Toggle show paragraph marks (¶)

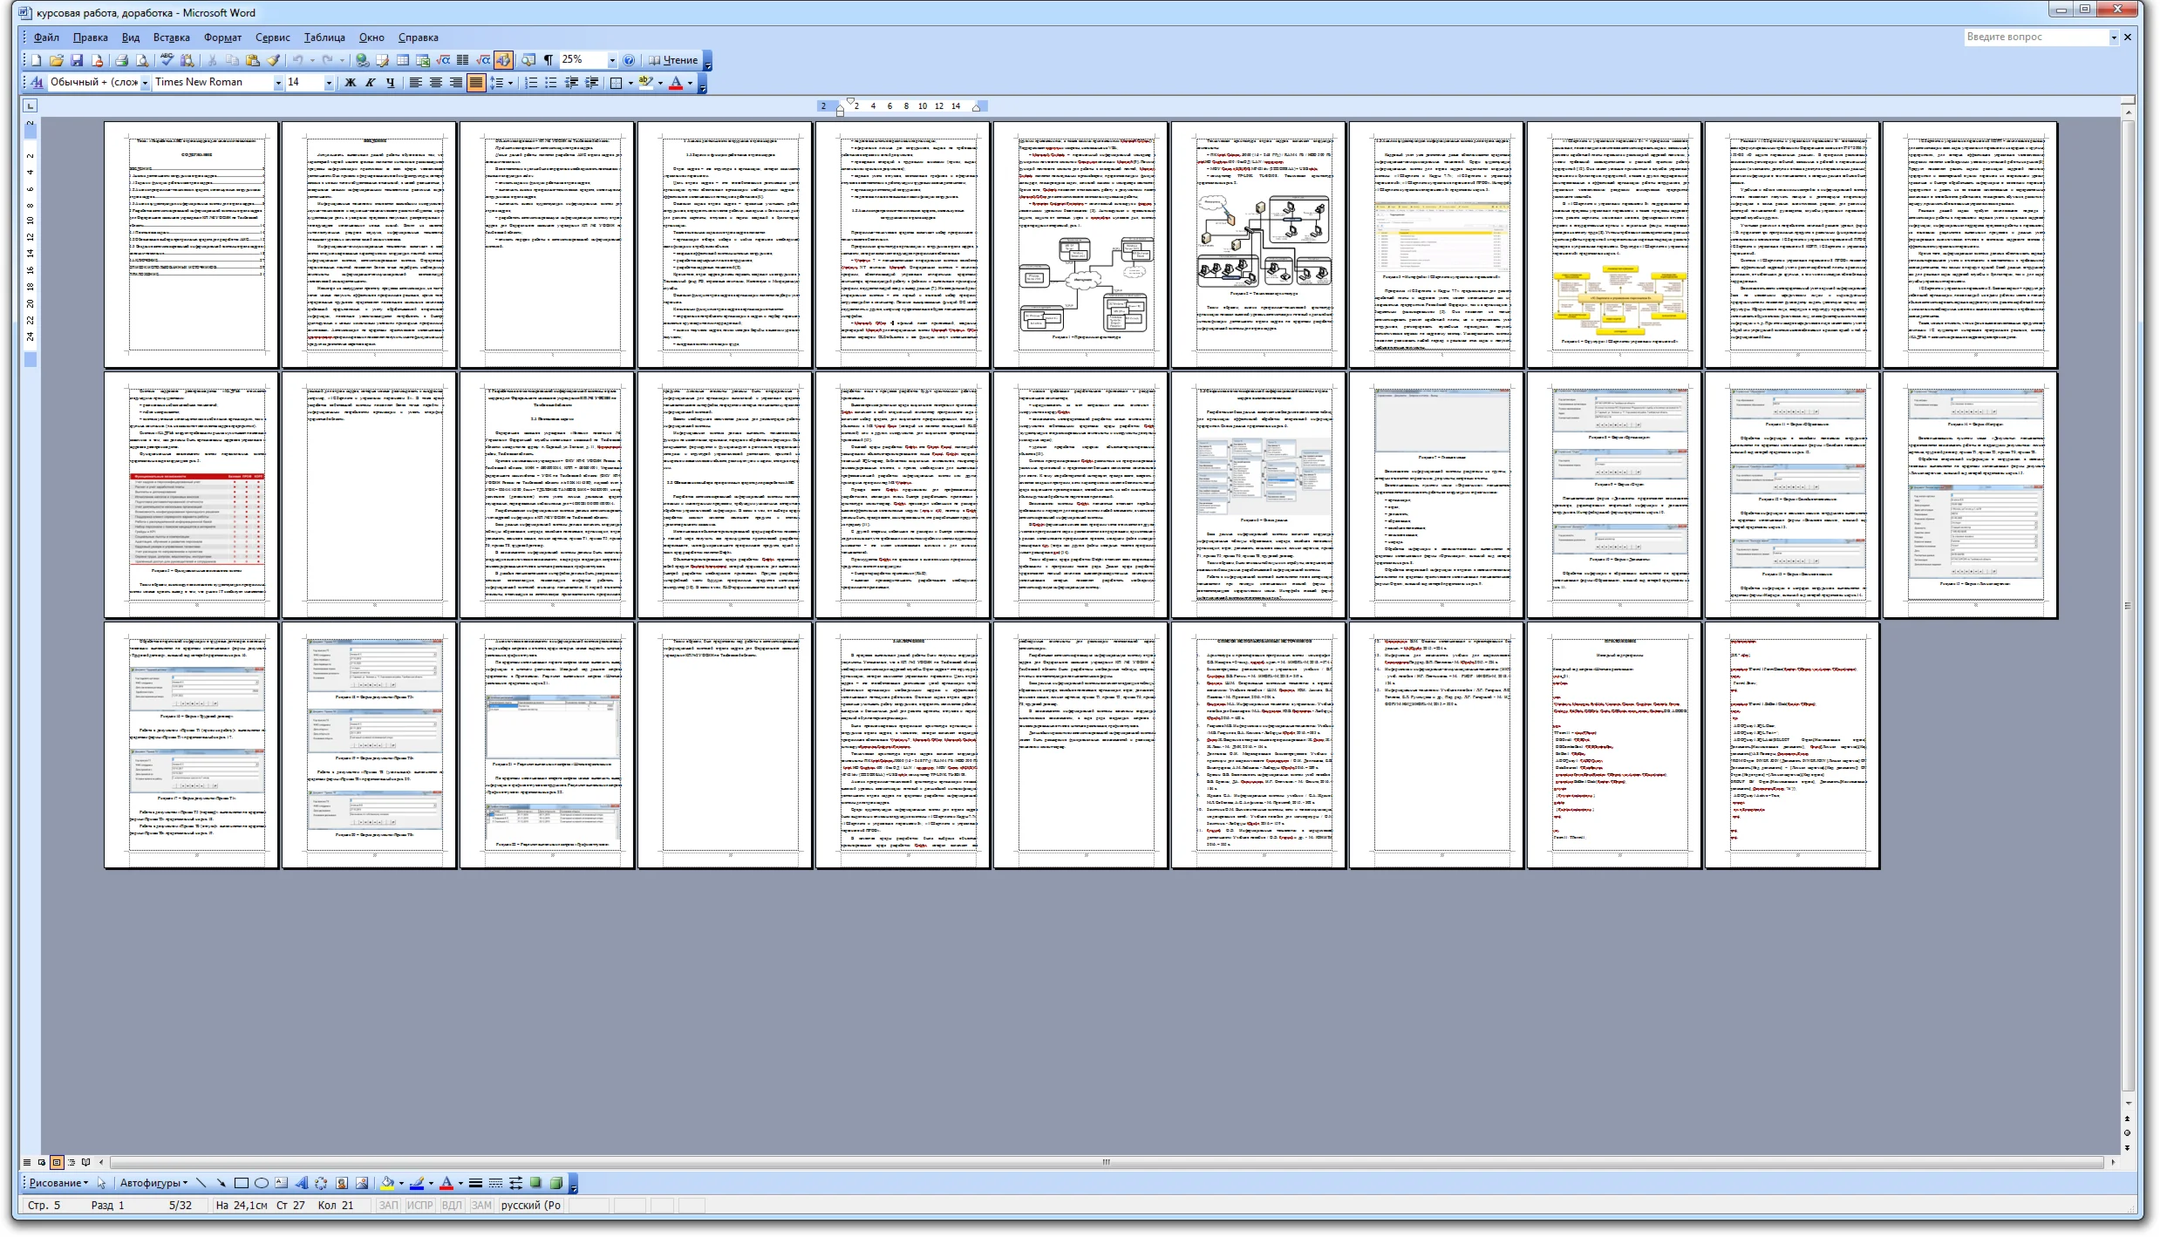click(549, 60)
